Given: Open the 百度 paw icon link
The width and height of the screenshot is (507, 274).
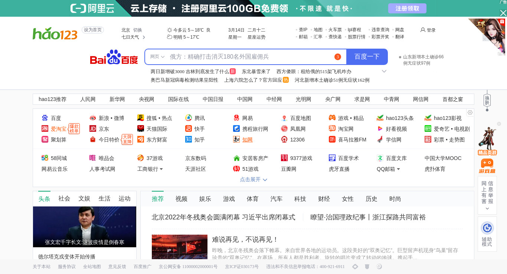Looking at the screenshot, I should pyautogui.click(x=45, y=118).
